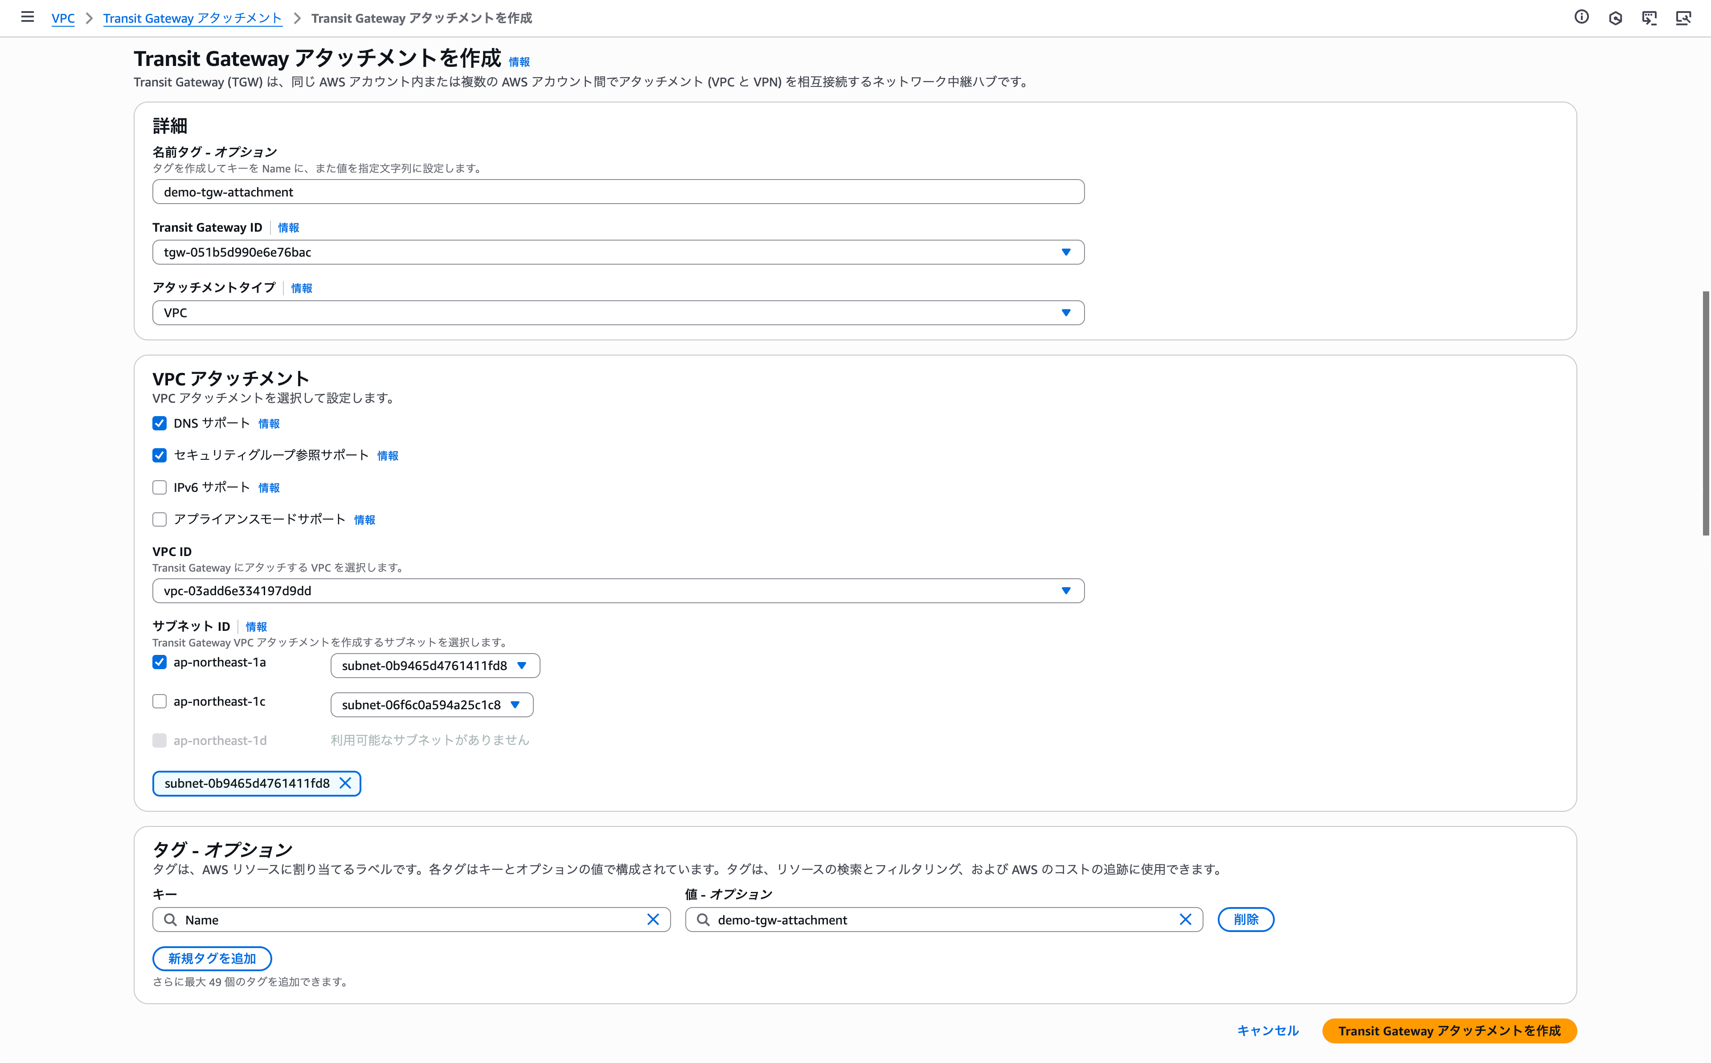Screen dimensions: 1711x1063
Task: Click the orange Transit Gateway アタッチメントを作成 button
Action: click(x=1449, y=1030)
